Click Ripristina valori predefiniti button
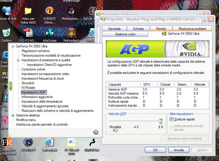Viewport: 219px width, 161px height. (x=185, y=139)
